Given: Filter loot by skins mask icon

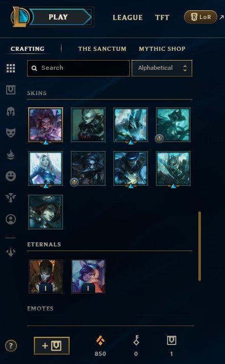Looking at the screenshot, I should [11, 133].
